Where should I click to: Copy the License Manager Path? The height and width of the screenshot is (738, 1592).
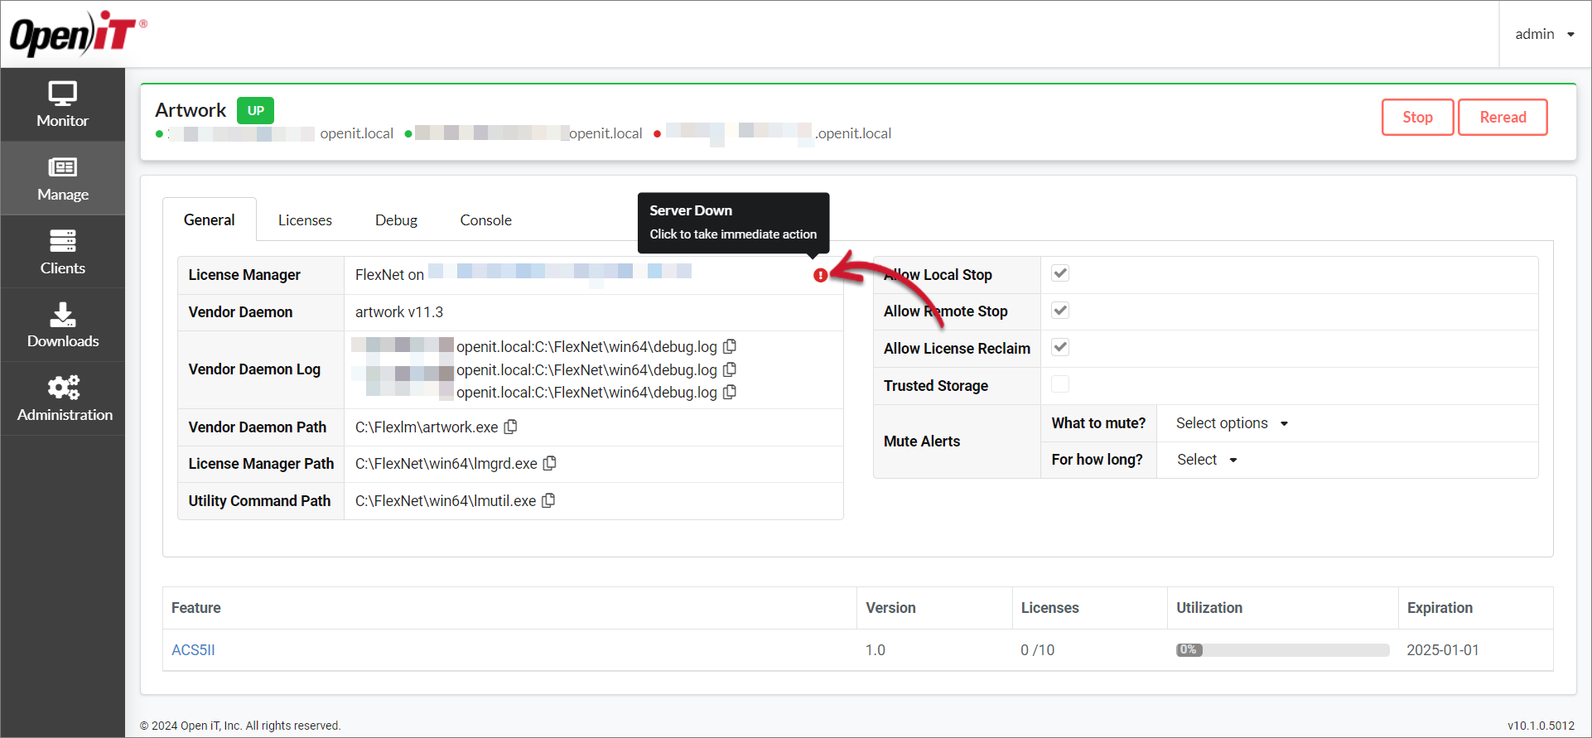pyautogui.click(x=549, y=464)
